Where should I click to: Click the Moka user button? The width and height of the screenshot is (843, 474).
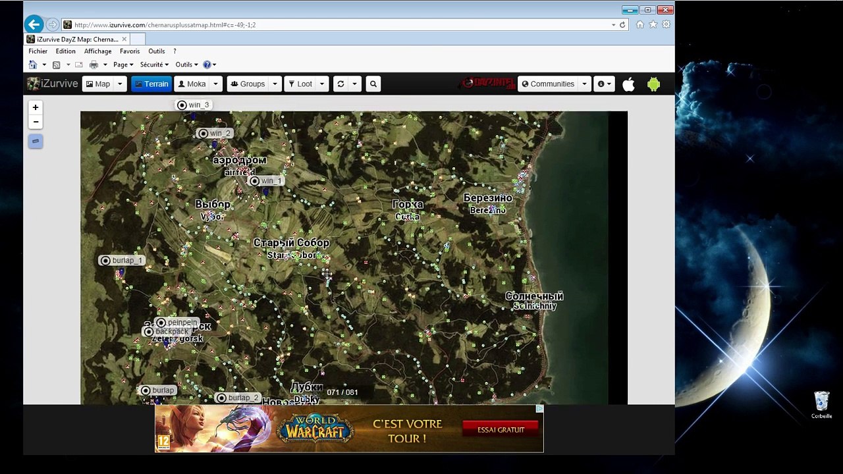point(192,84)
